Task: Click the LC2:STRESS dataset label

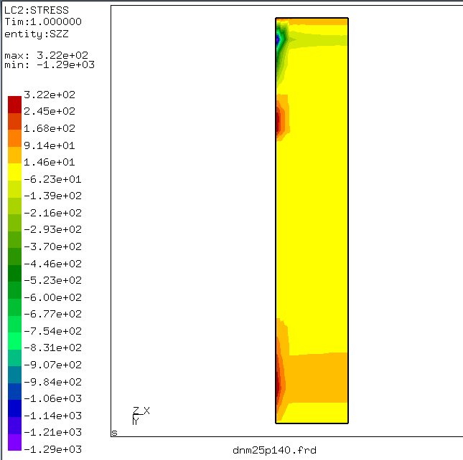Action: tap(37, 10)
